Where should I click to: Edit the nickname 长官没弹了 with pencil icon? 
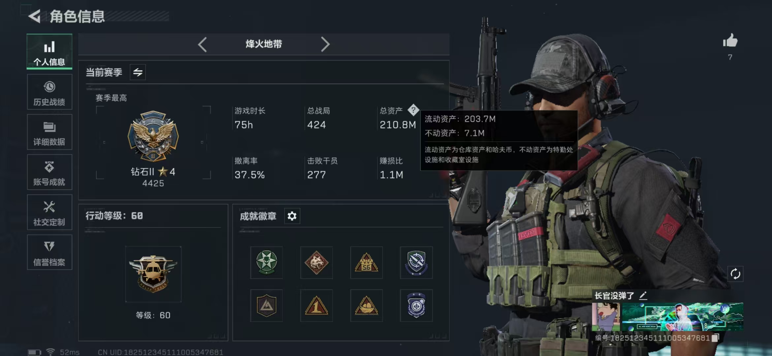(643, 296)
